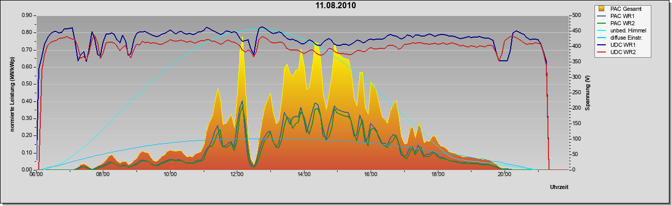Click the 0.10 left axis value
The height and width of the screenshot is (206, 672).
28,152
